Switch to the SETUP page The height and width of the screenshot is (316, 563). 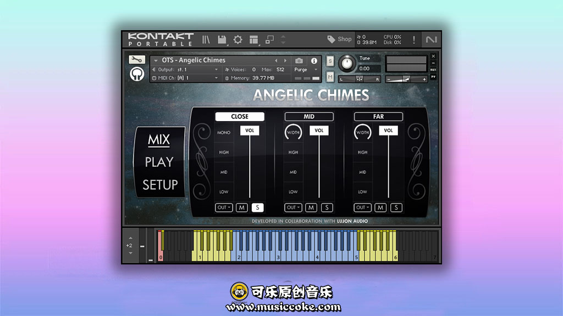pyautogui.click(x=160, y=185)
